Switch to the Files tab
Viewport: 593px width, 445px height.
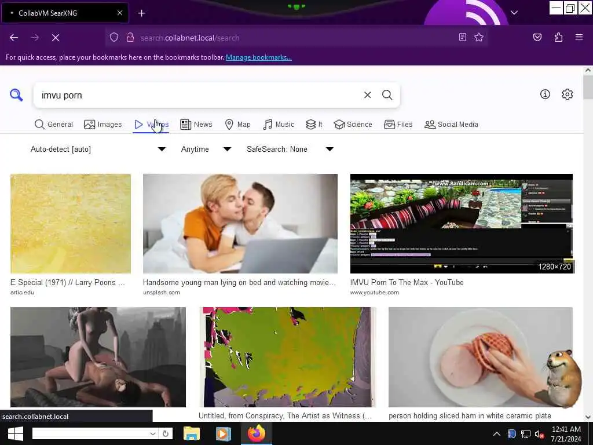tap(398, 125)
